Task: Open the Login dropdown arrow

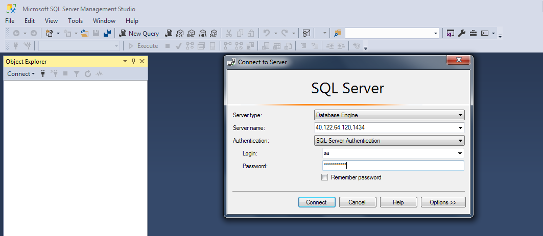Action: (460, 153)
